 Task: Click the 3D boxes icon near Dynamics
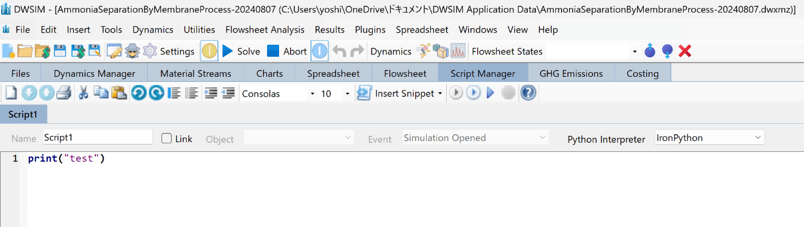pos(440,52)
